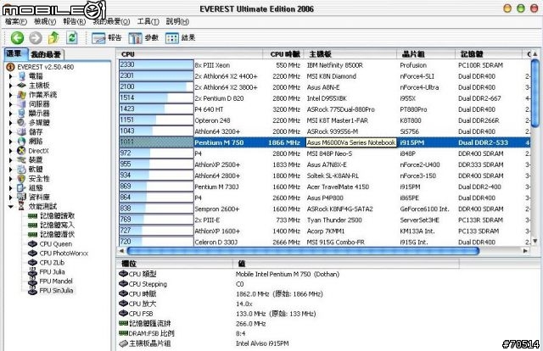Select the 8x PIII Xeon result row
543x351 pixels.
point(324,65)
